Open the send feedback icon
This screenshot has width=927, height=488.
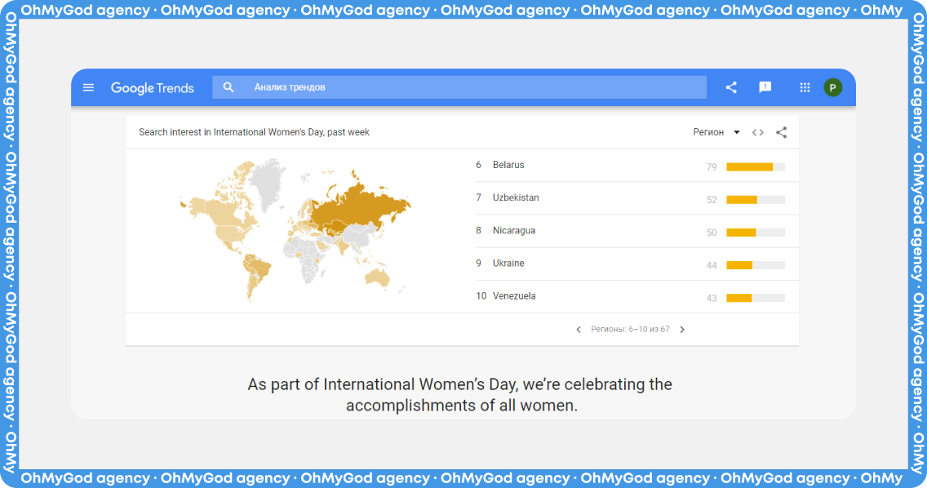pyautogui.click(x=765, y=87)
